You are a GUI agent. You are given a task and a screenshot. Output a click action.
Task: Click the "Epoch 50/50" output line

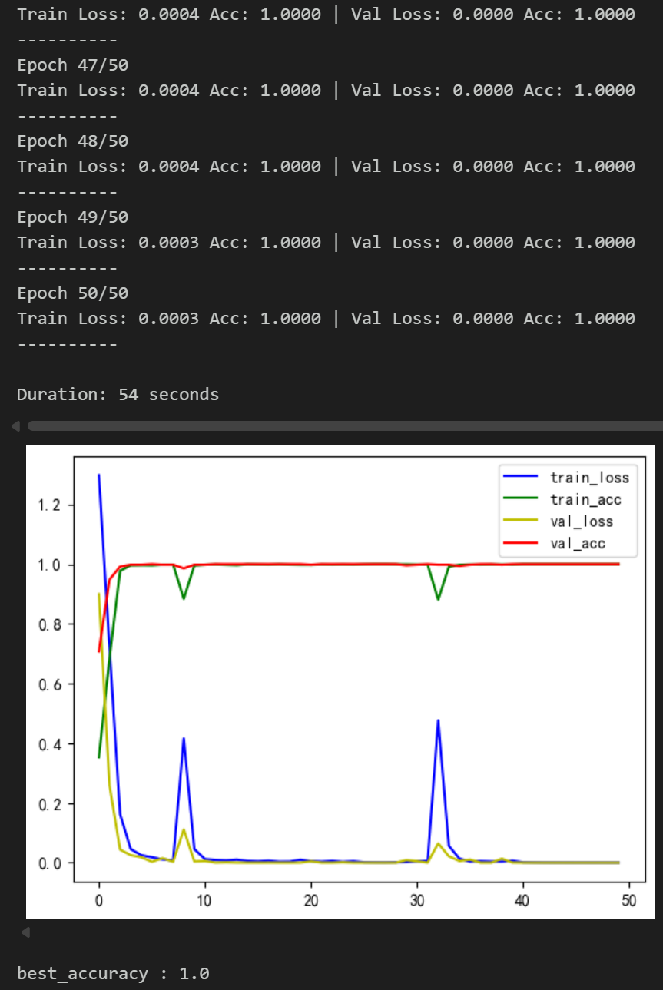click(x=73, y=293)
